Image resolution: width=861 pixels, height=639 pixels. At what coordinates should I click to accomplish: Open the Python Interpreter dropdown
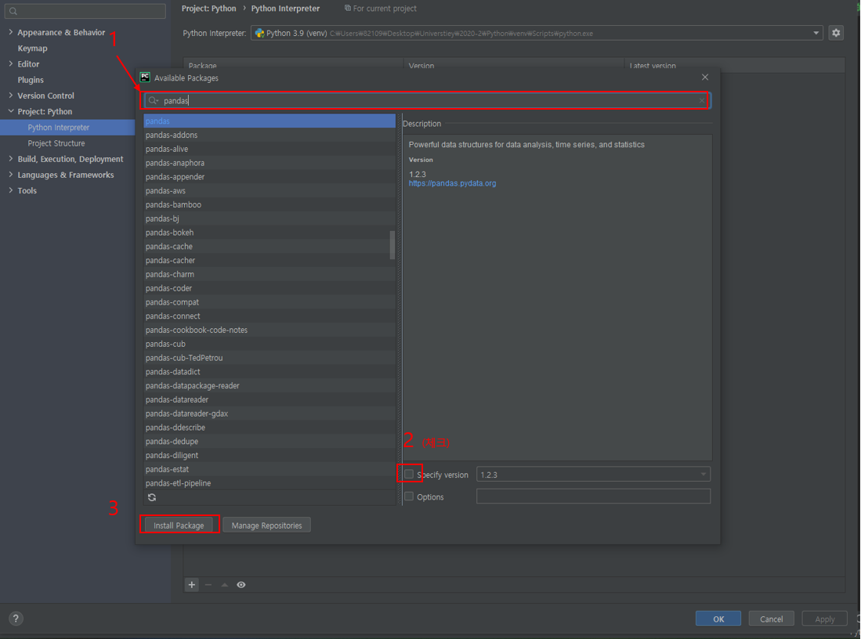tap(816, 33)
